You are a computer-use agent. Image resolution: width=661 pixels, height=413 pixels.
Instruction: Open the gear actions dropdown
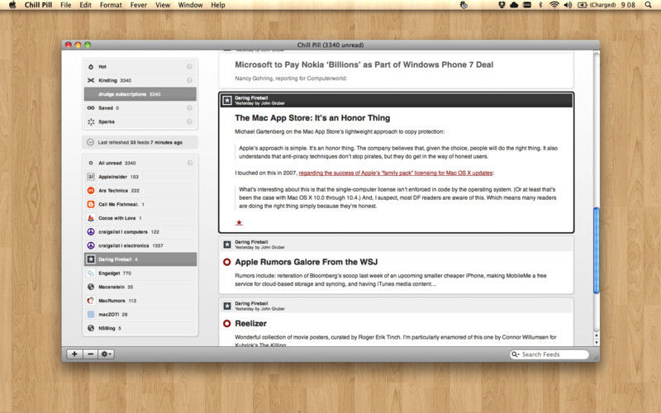coord(106,354)
